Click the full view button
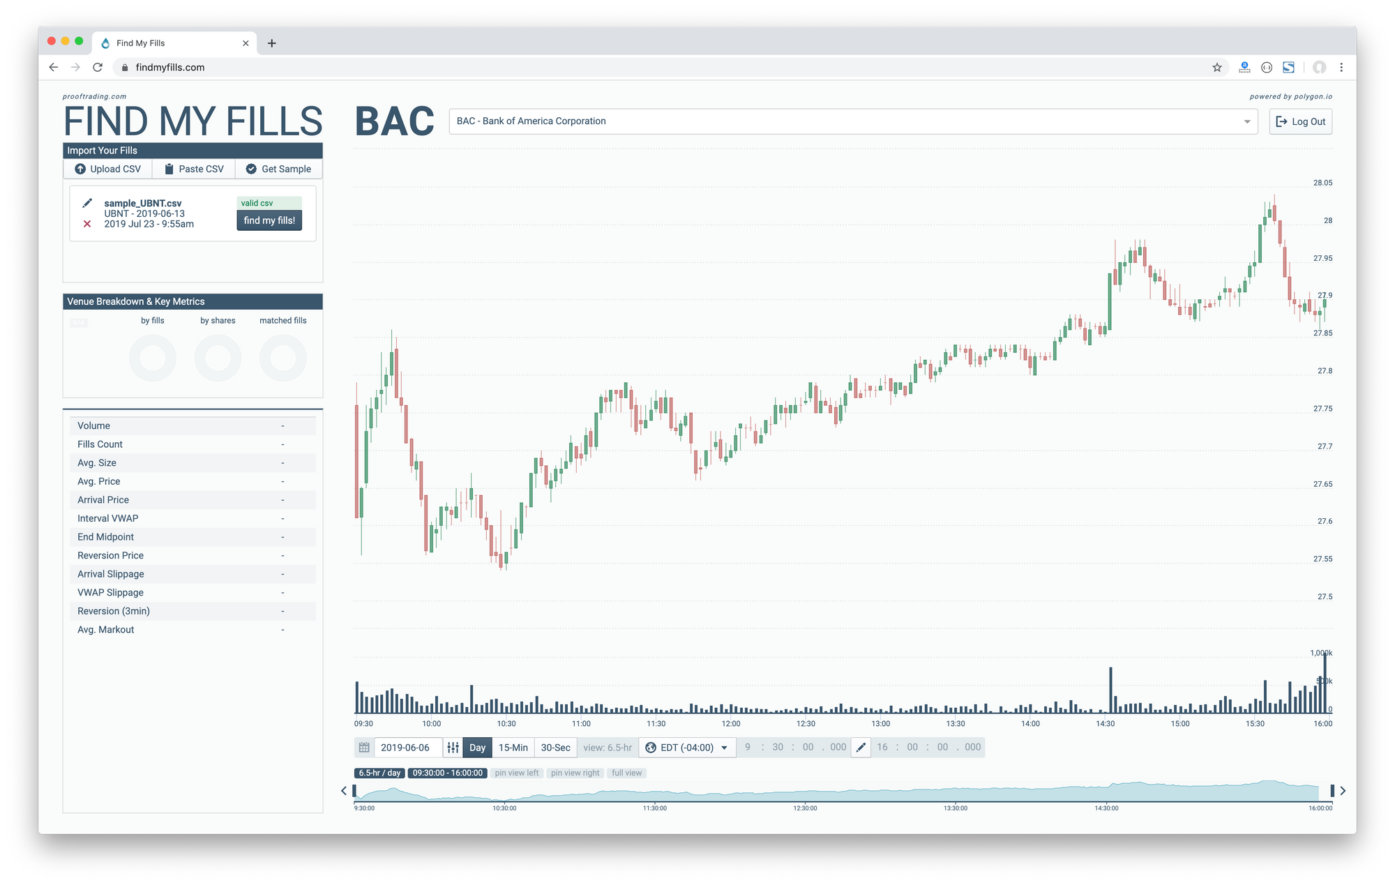This screenshot has height=885, width=1395. click(x=624, y=773)
